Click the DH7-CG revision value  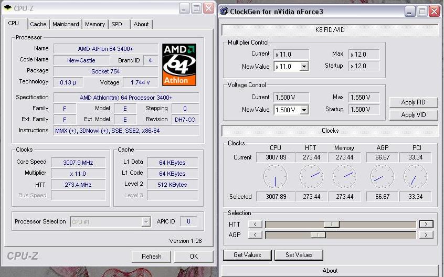click(x=185, y=120)
